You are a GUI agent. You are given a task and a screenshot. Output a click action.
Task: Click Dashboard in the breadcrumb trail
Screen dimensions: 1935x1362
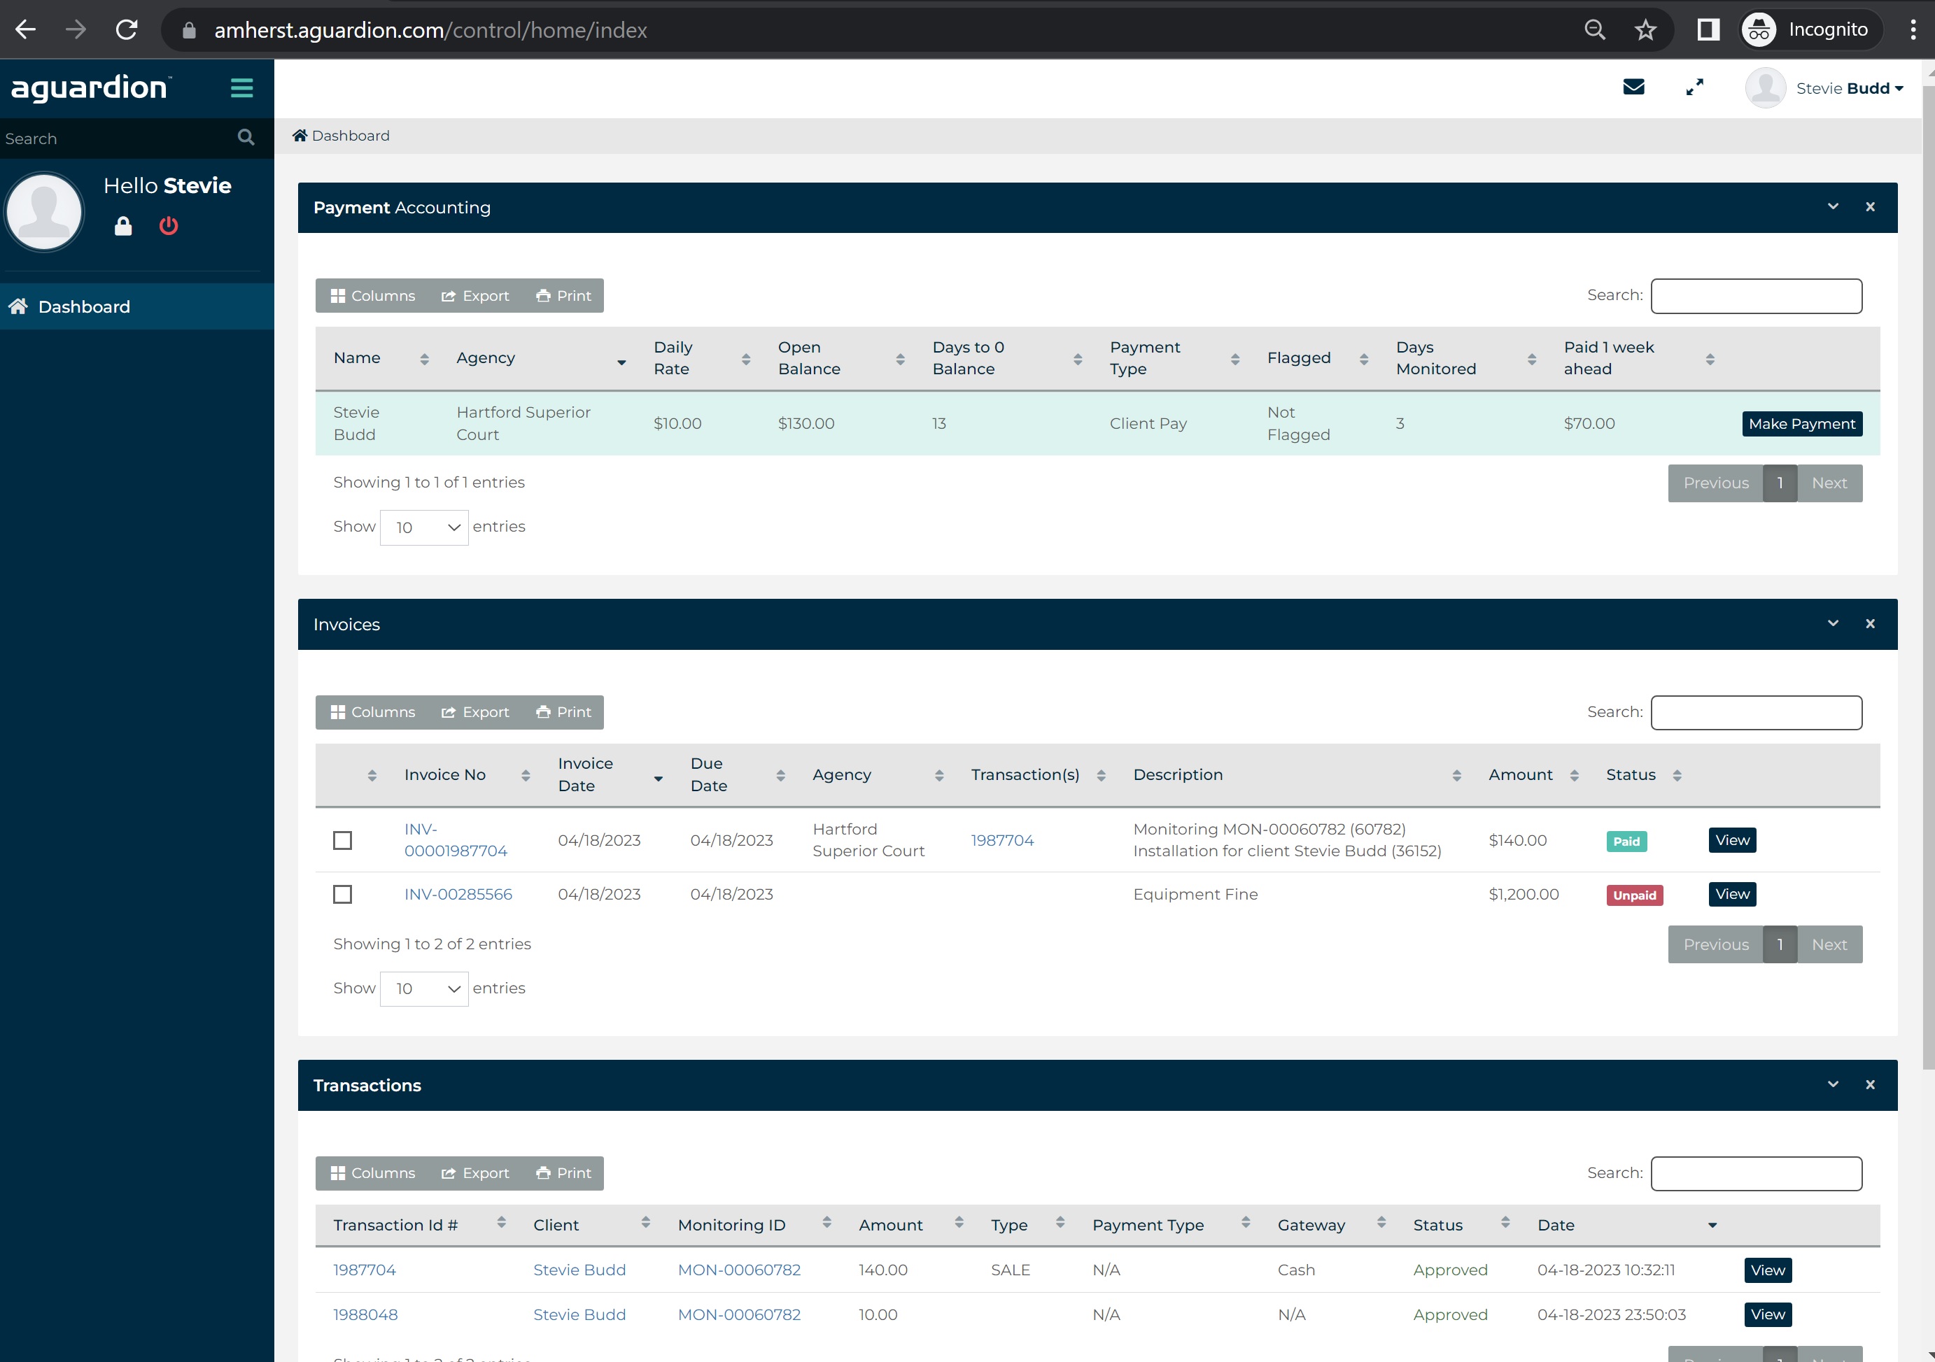click(x=350, y=135)
